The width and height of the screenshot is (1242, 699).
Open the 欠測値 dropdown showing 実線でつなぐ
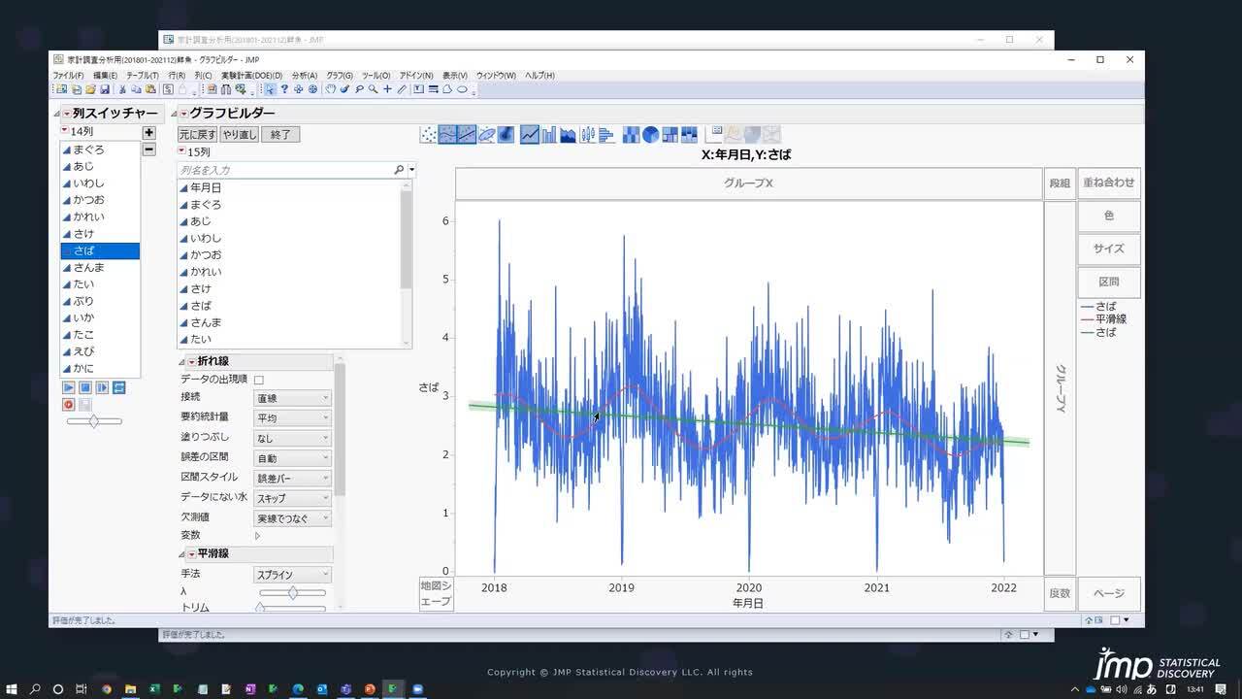click(293, 517)
